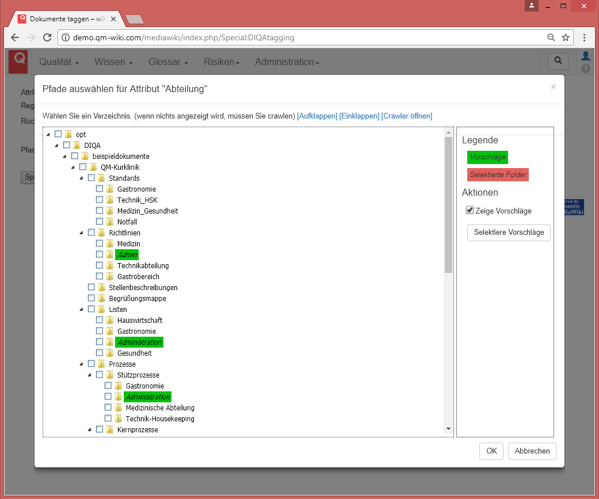Click the browser reload icon
Image resolution: width=599 pixels, height=499 pixels.
(48, 38)
